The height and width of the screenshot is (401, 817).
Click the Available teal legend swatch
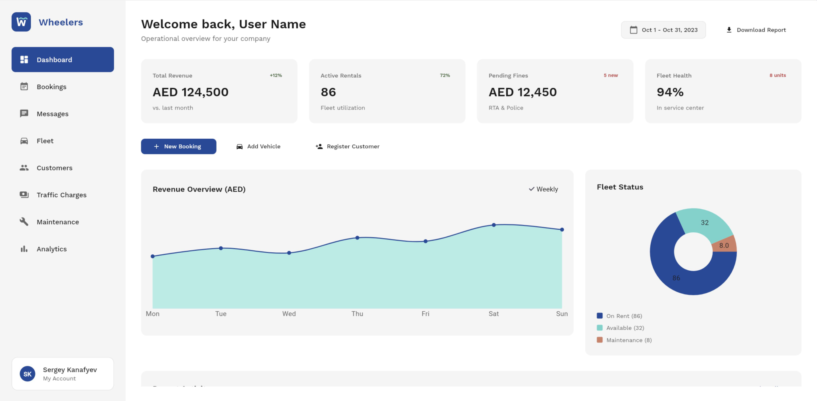(x=600, y=328)
